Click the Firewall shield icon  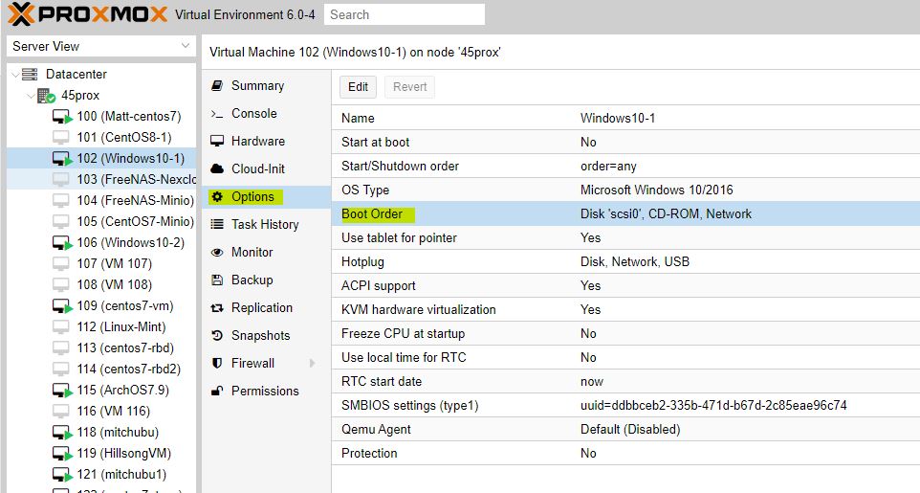pos(217,363)
